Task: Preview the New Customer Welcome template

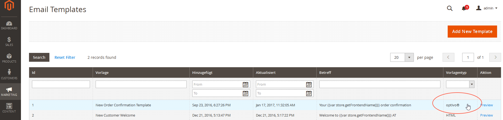Action: [486, 115]
